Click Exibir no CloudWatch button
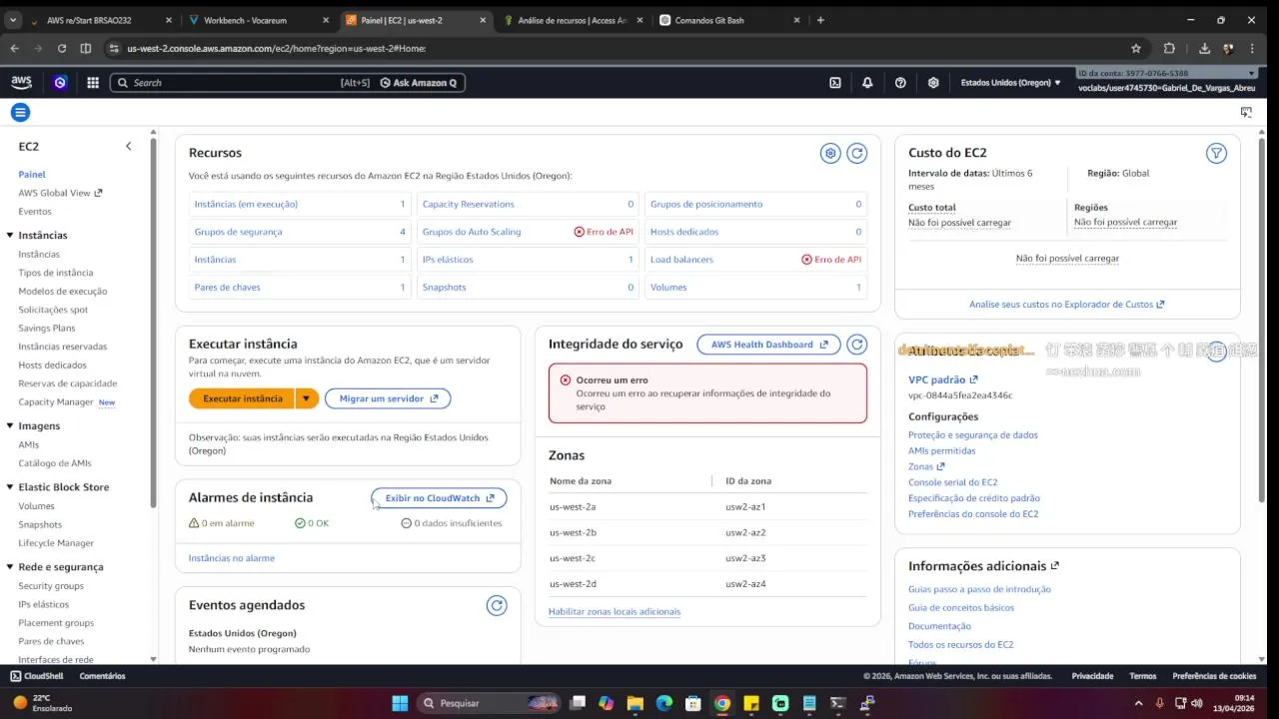The width and height of the screenshot is (1279, 719). point(439,498)
